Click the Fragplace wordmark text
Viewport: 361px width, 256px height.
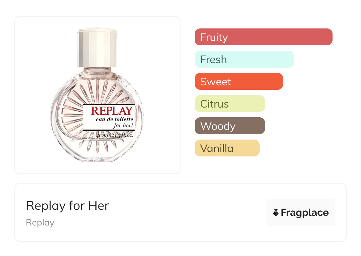click(304, 212)
